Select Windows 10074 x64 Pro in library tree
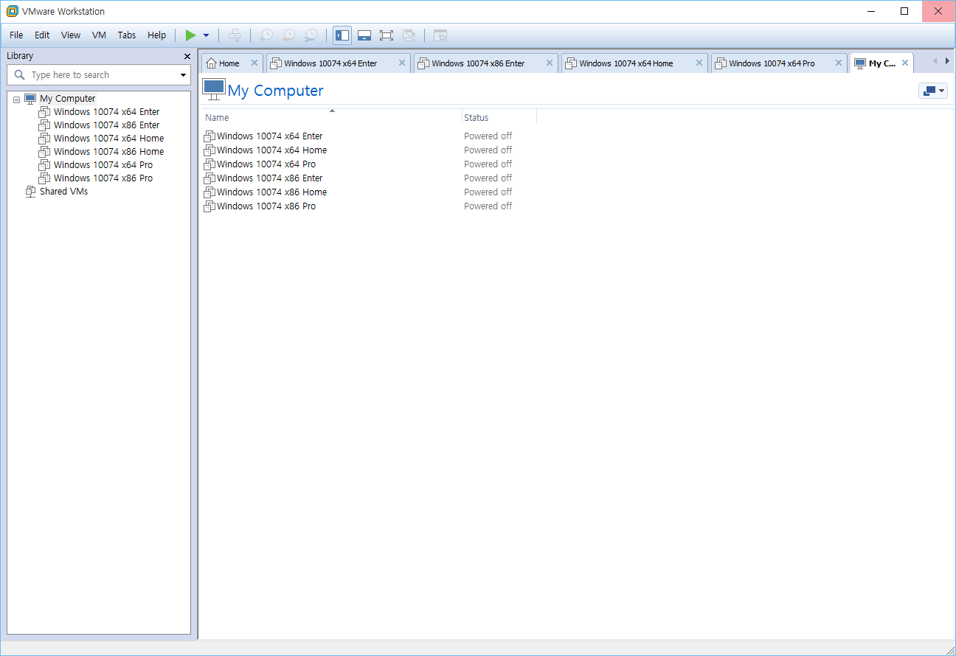This screenshot has width=956, height=656. pos(103,165)
